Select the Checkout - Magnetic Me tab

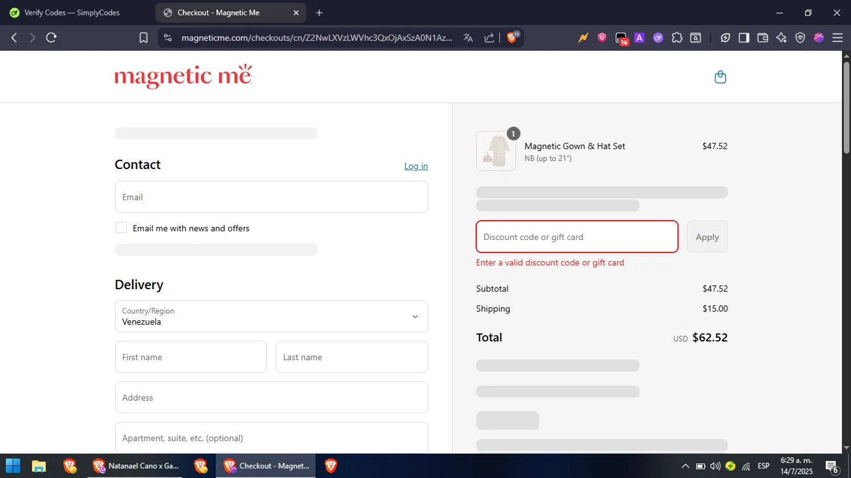pos(230,12)
